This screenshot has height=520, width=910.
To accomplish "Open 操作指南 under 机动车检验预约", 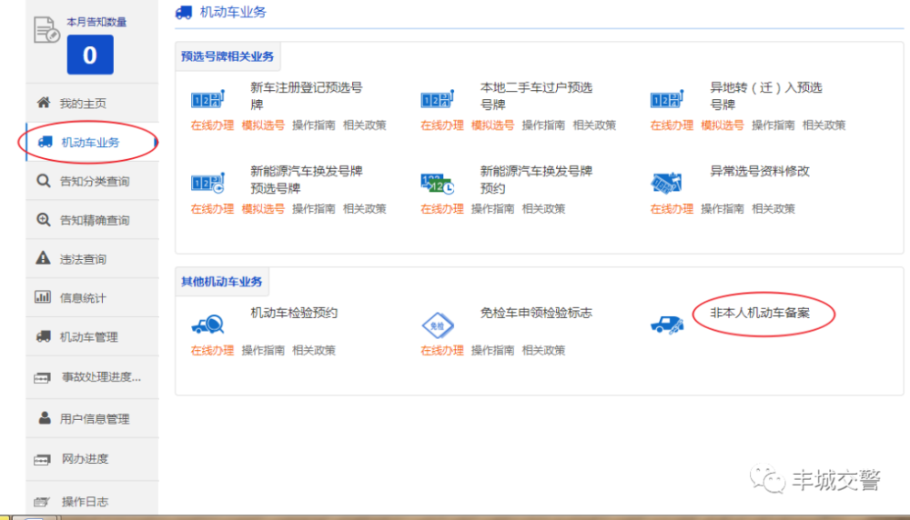I will coord(263,350).
